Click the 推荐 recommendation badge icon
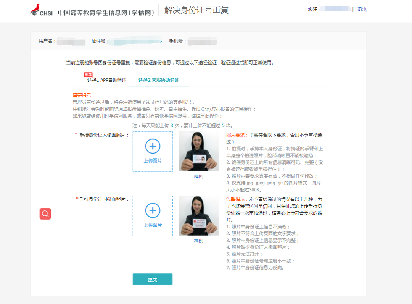The image size is (412, 304). [x=89, y=74]
